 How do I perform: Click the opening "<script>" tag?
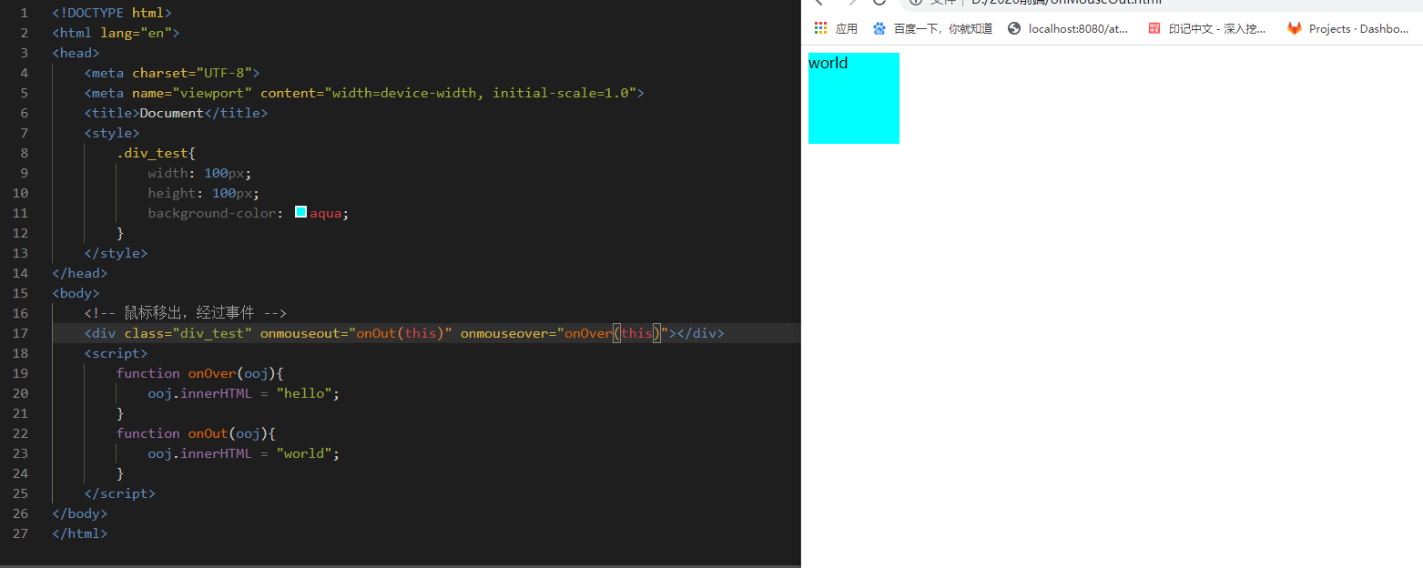pyautogui.click(x=116, y=353)
